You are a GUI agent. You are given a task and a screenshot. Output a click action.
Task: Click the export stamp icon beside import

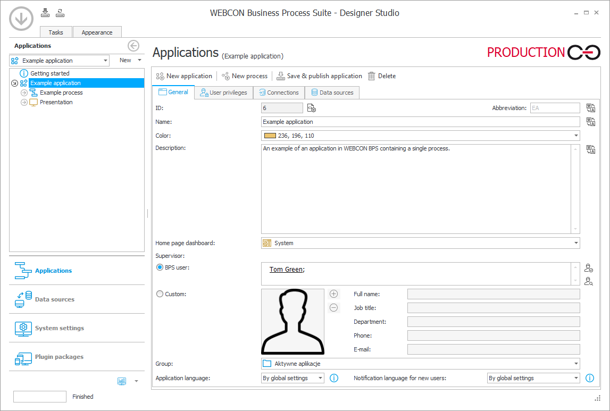[x=60, y=13]
